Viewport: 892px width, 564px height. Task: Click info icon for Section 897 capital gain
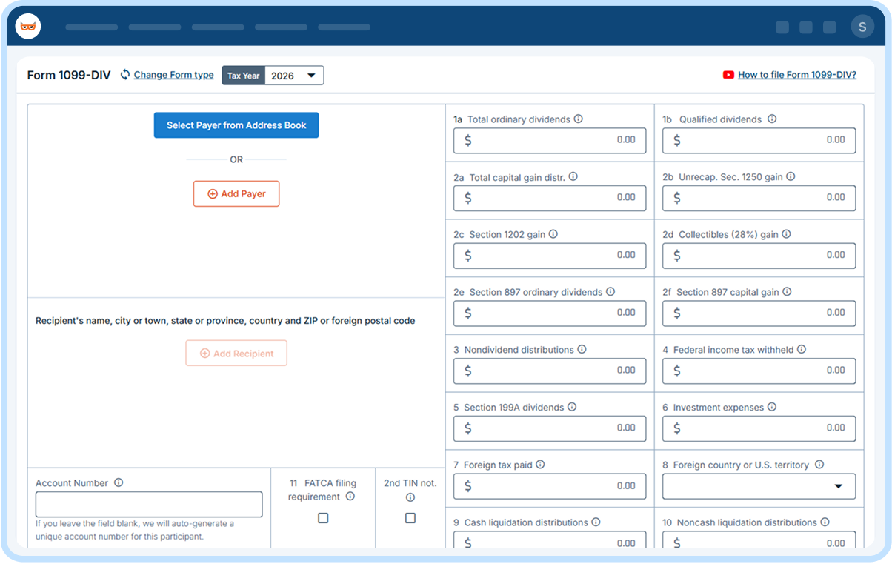pos(787,292)
